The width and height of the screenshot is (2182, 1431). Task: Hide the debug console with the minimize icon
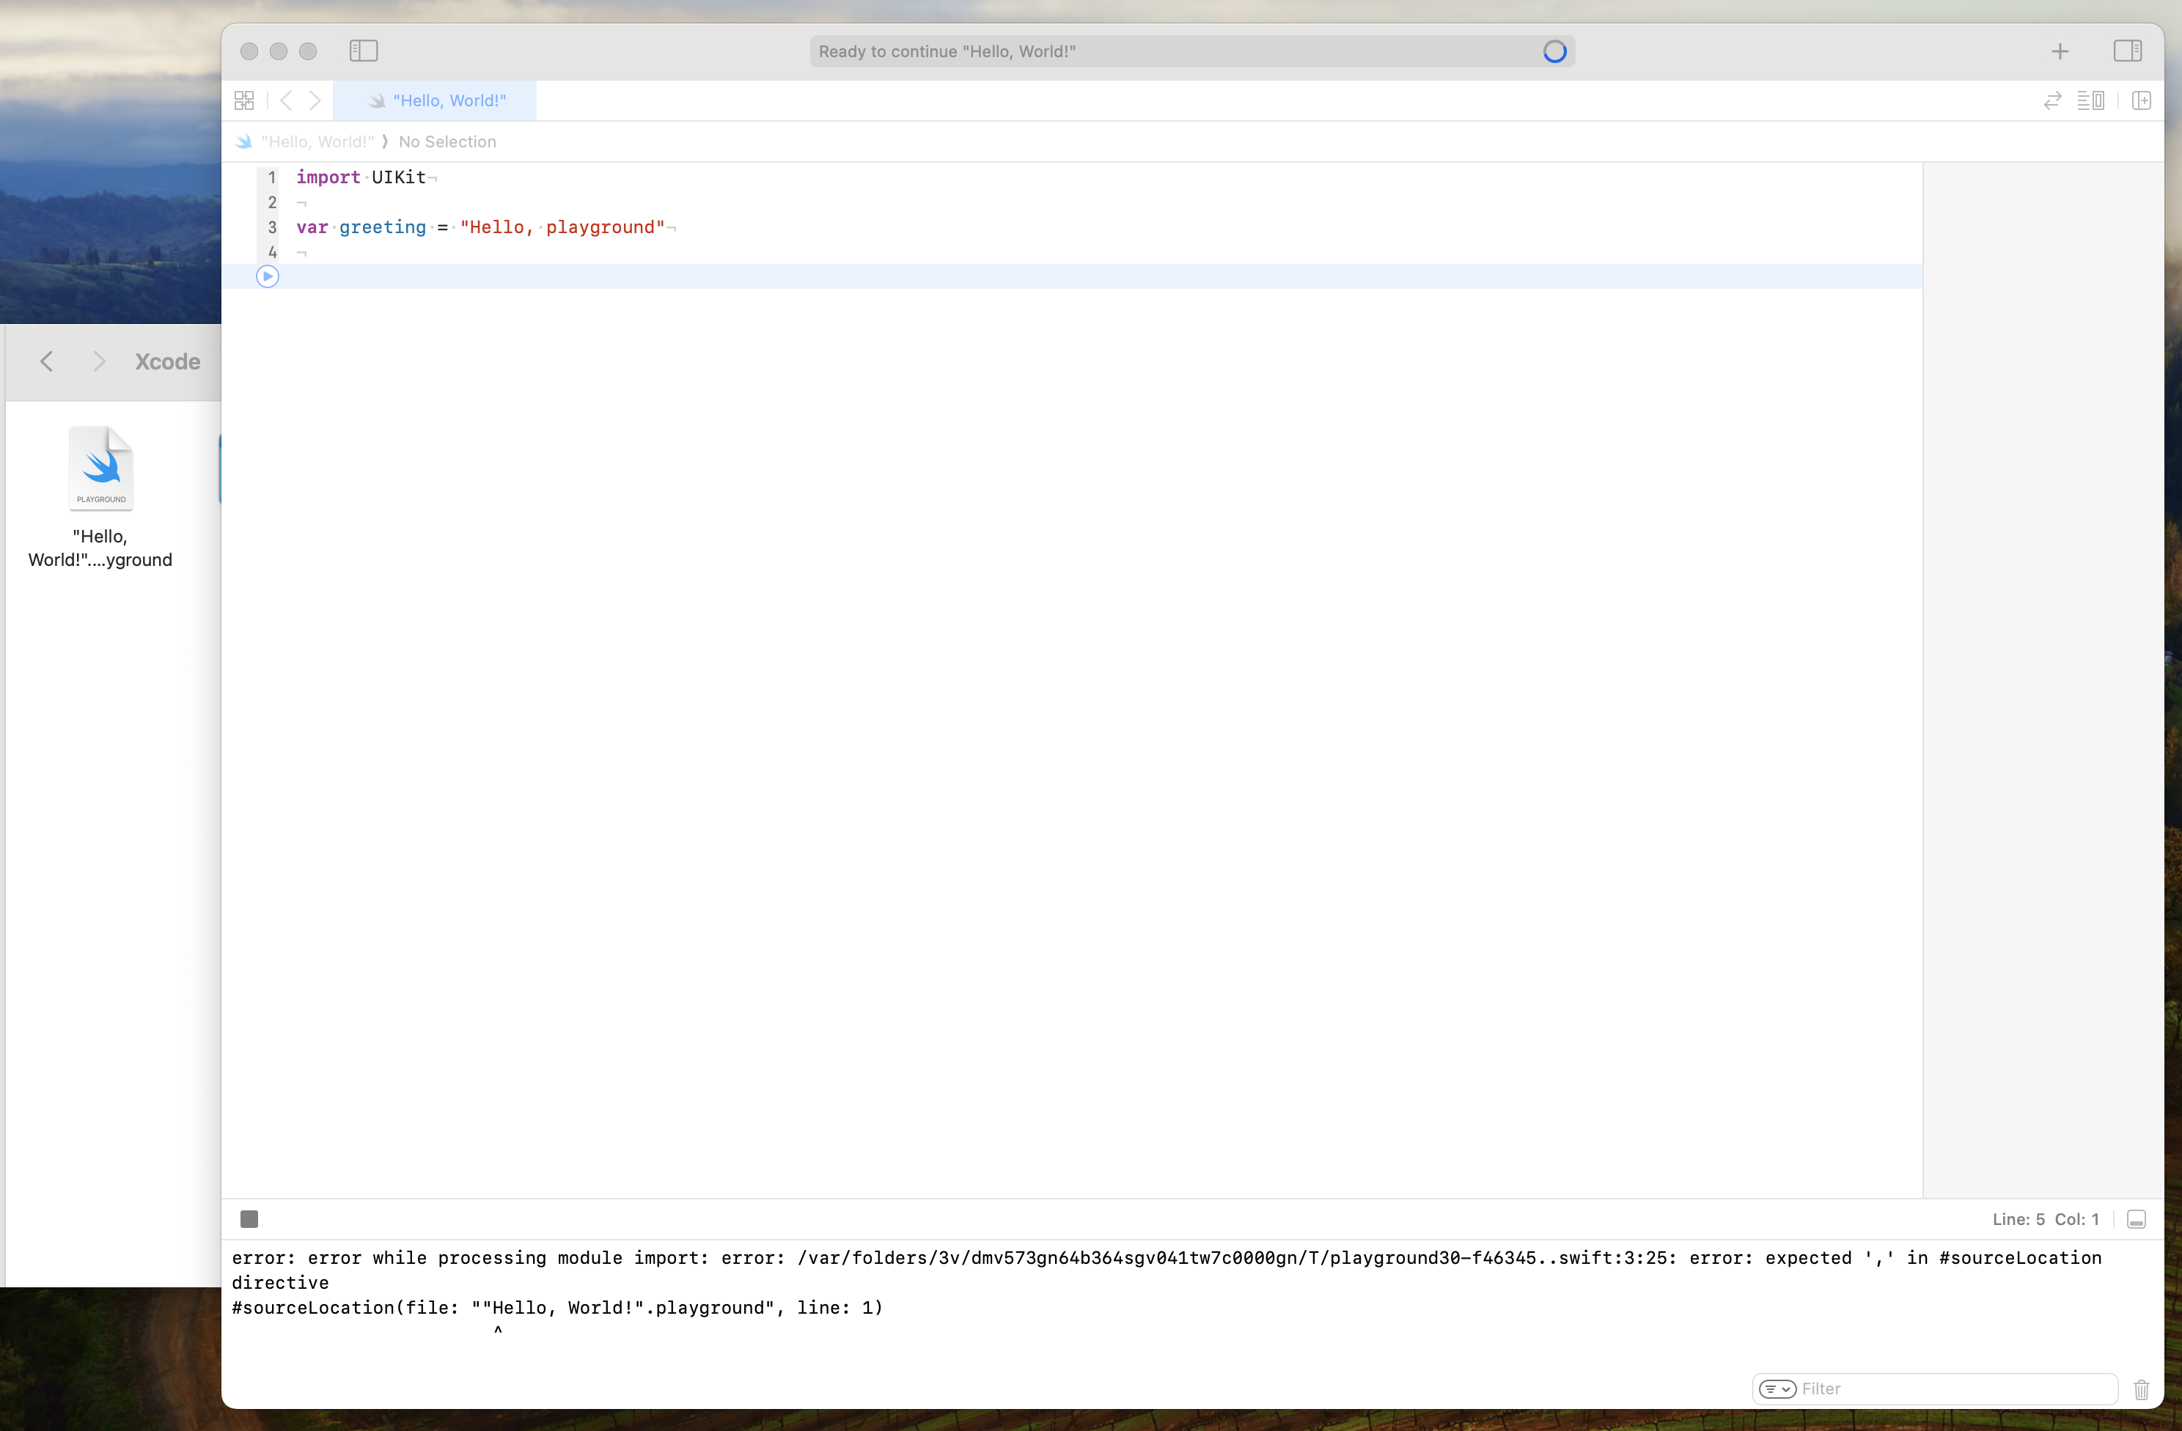coord(2137,1219)
